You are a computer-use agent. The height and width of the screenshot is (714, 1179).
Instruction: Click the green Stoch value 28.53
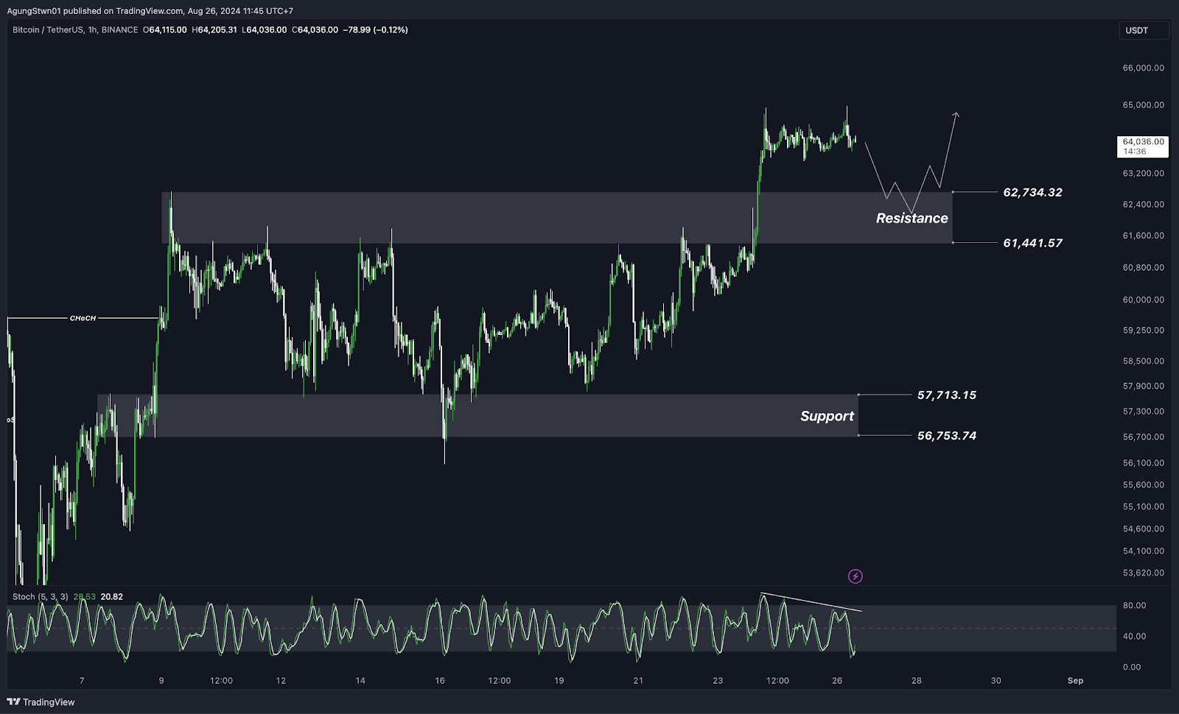pyautogui.click(x=84, y=597)
